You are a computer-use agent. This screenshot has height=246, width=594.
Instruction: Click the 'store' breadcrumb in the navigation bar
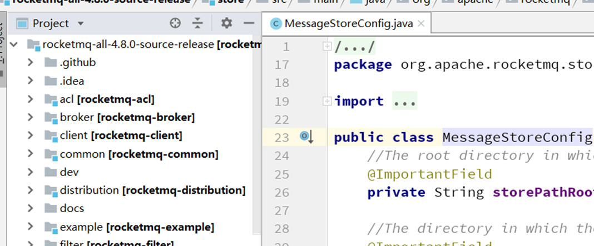click(230, 2)
